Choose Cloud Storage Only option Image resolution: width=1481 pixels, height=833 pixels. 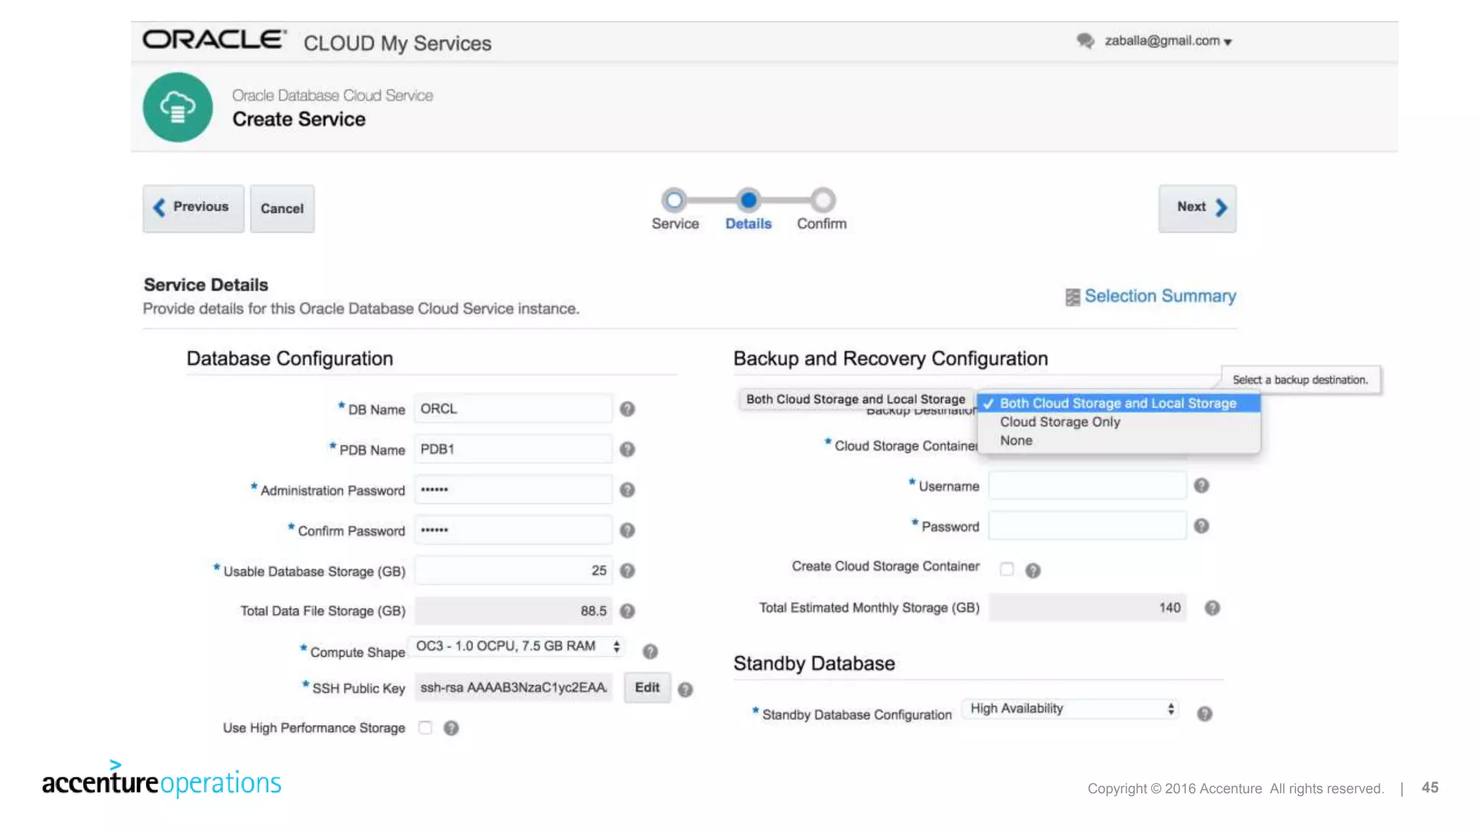[x=1059, y=422]
